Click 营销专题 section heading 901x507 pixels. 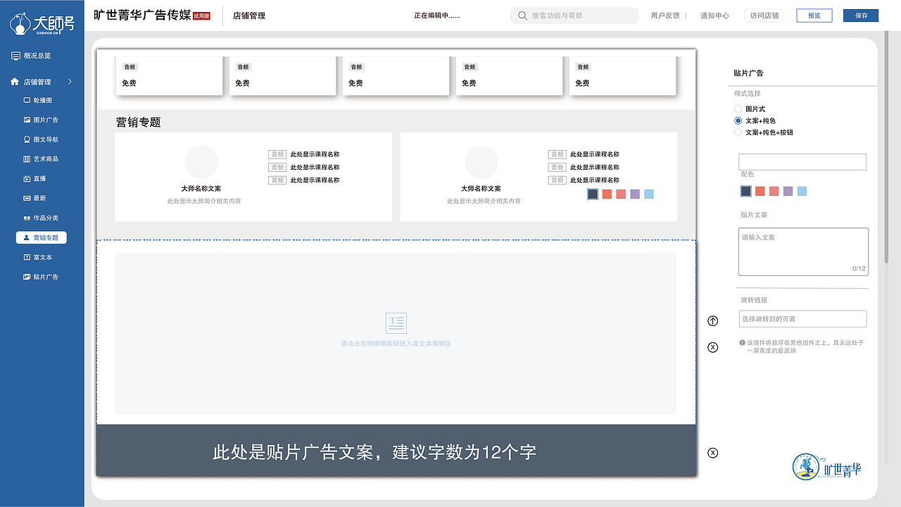[x=139, y=123]
